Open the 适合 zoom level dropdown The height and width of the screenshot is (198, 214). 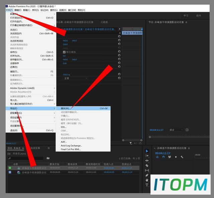tap(176, 130)
